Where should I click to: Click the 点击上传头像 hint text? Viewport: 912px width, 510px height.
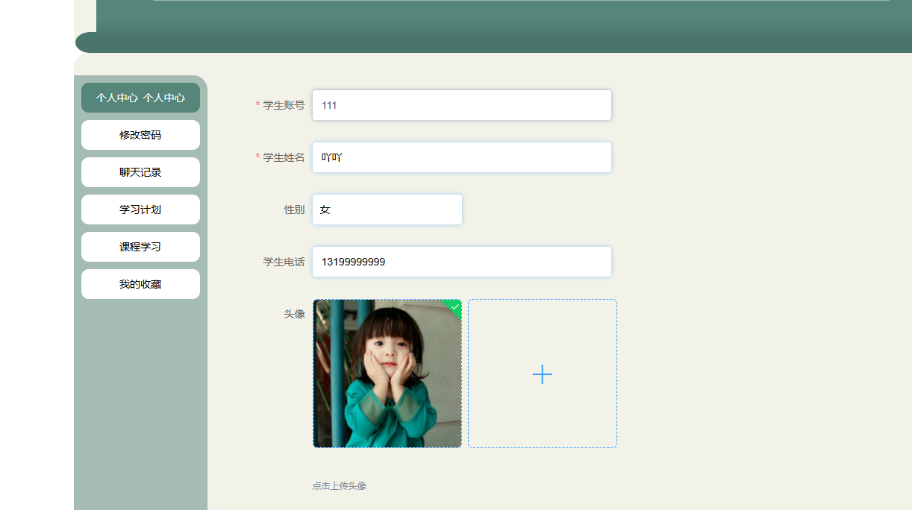coord(339,486)
